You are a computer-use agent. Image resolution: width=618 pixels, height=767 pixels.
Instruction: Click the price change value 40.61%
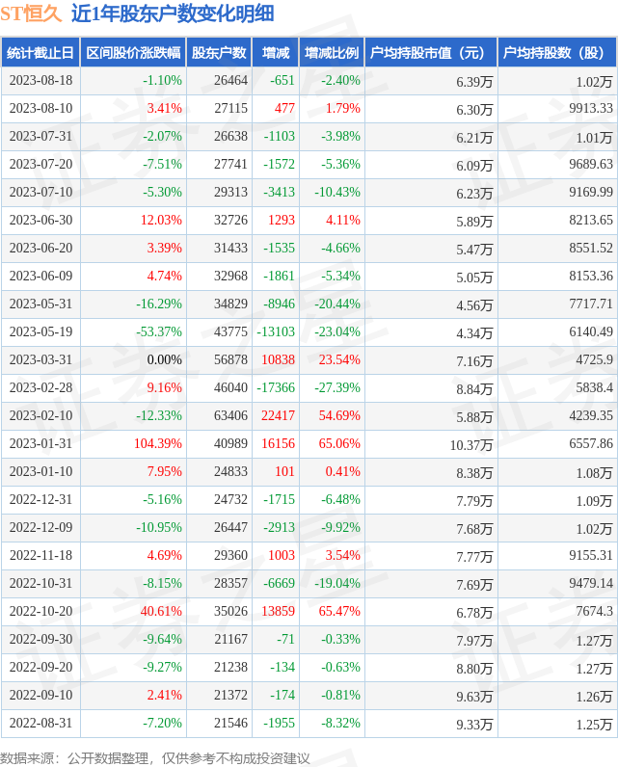pos(161,611)
